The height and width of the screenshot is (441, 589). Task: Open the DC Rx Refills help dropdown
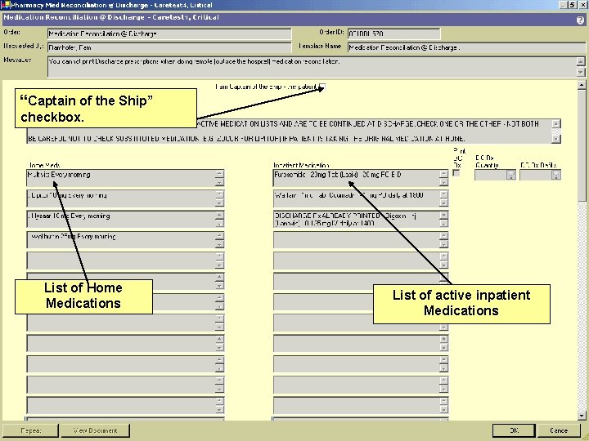[x=556, y=175]
